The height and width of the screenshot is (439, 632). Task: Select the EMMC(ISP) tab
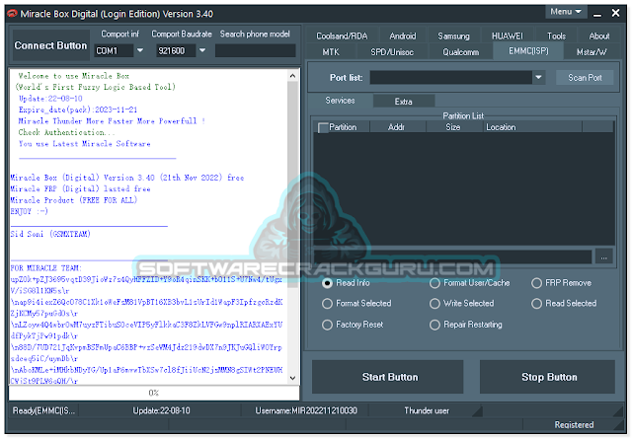point(528,51)
